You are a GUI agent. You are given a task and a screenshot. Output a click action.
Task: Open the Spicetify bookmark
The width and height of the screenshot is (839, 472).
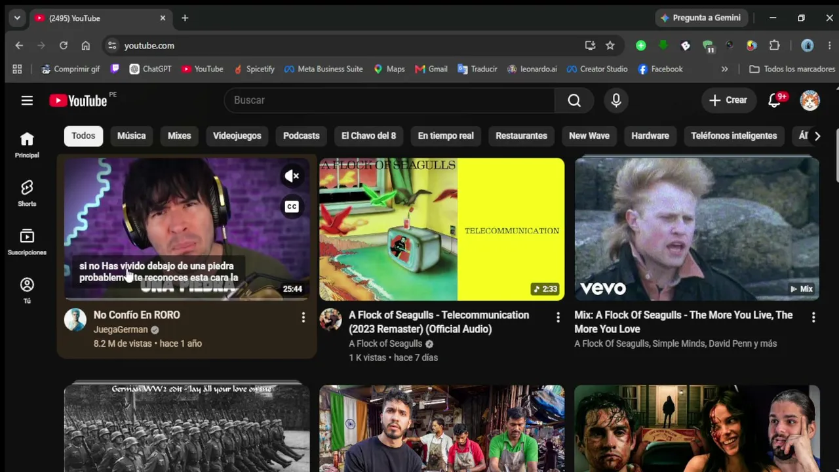pyautogui.click(x=254, y=69)
